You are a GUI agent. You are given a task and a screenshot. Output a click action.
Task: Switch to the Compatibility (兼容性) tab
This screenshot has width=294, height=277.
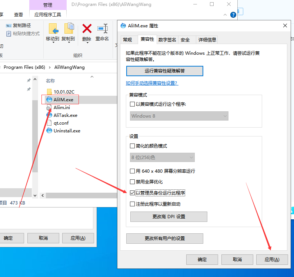pos(147,39)
